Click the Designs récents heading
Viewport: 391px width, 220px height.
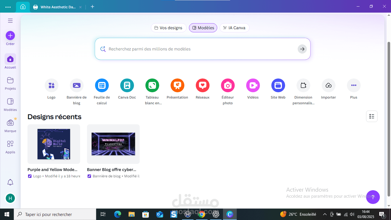(x=54, y=117)
